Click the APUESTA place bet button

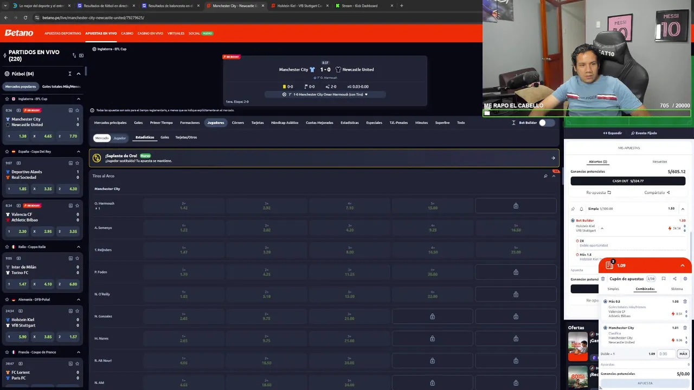(x=645, y=383)
